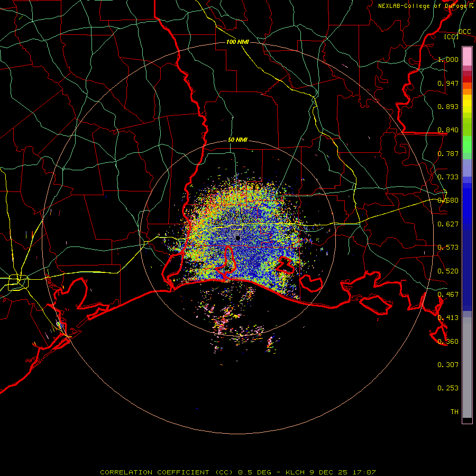Screen dimensions: 476x476
Task: Pick the lavender color bar segment
Action: pyautogui.click(x=467, y=168)
